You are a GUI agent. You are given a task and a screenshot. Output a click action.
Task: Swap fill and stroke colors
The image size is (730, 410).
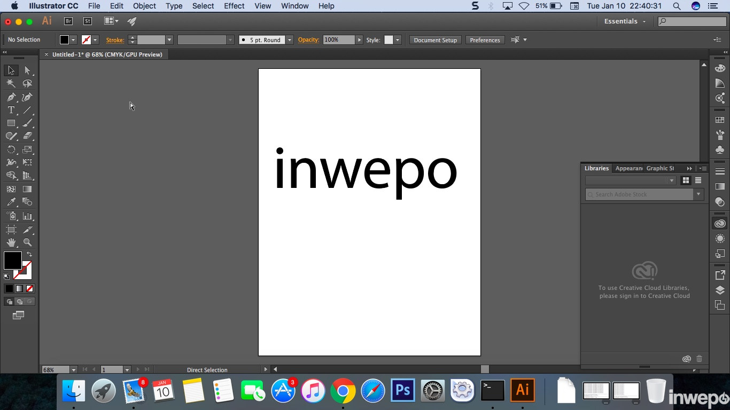tap(29, 255)
